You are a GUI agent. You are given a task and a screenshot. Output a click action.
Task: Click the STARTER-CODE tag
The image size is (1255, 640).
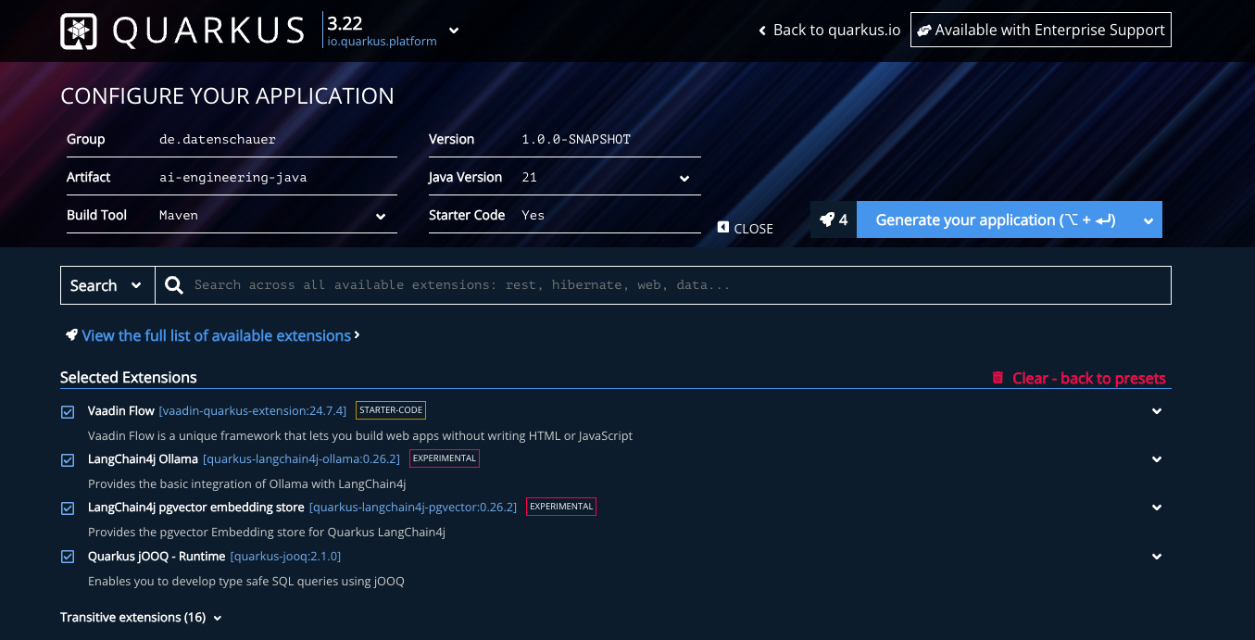pyautogui.click(x=391, y=410)
